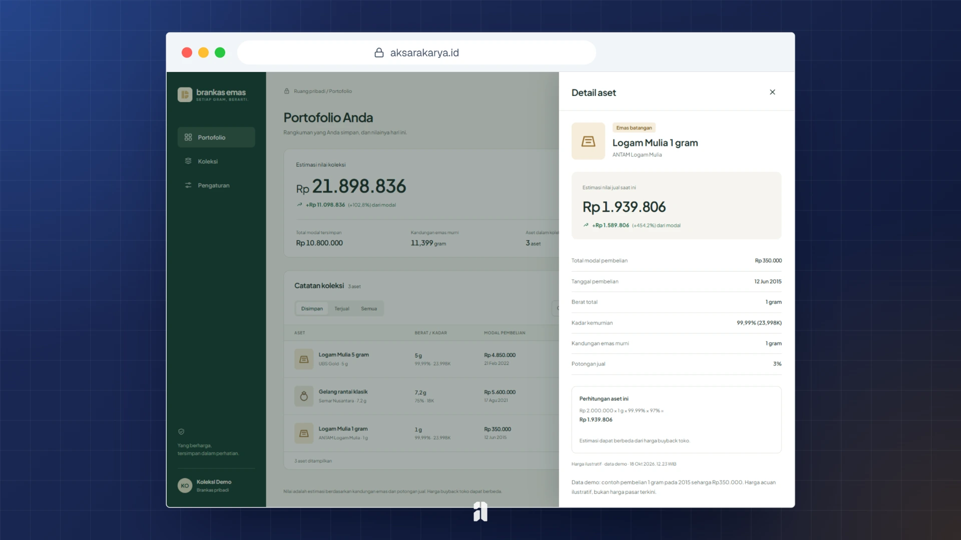Click the KO avatar circle
The width and height of the screenshot is (961, 540).
coord(185,485)
